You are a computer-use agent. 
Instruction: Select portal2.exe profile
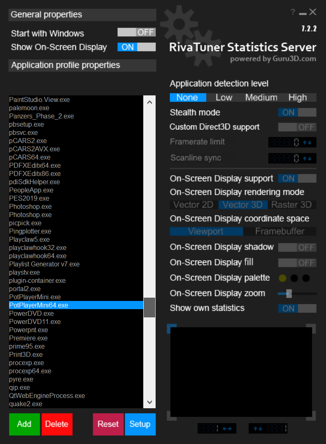(76, 289)
